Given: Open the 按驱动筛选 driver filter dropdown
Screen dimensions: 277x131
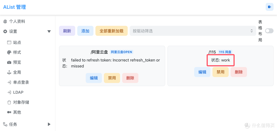Looking at the screenshot, I should (193, 31).
